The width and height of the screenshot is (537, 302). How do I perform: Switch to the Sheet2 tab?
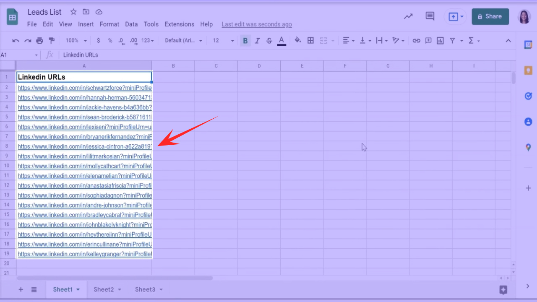tap(107, 289)
